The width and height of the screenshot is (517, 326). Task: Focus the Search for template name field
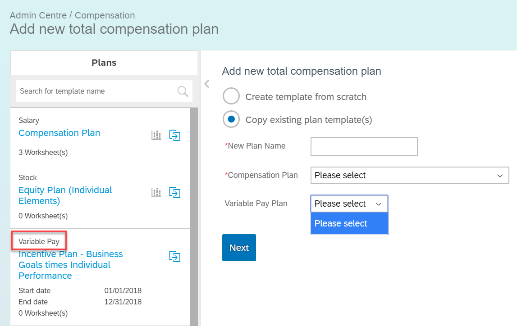(96, 91)
